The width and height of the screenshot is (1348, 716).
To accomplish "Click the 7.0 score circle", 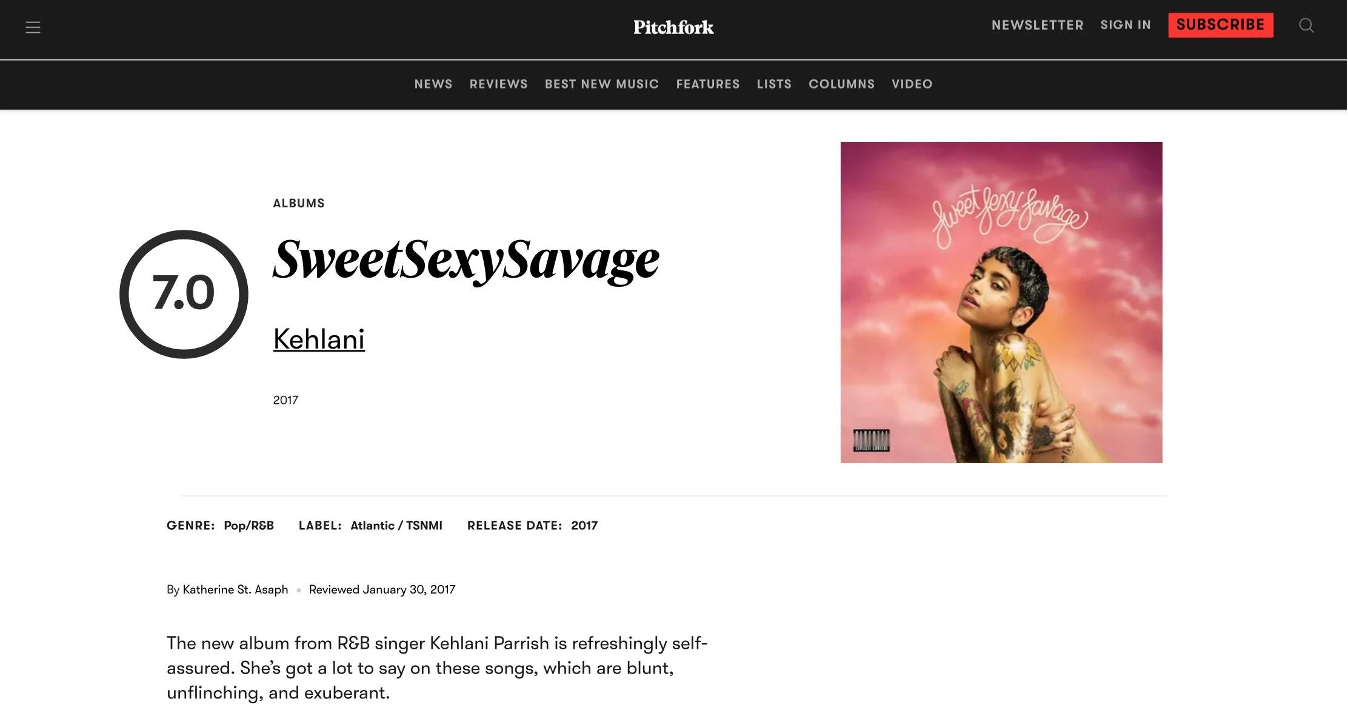I will 184,294.
